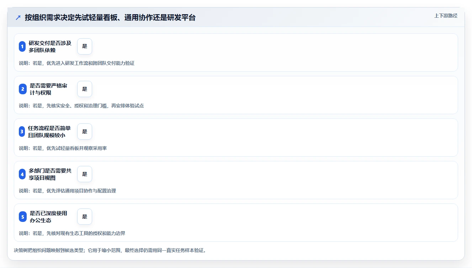
Task: Click question text 多部门是否需要共享项目视图
Action: click(50, 174)
